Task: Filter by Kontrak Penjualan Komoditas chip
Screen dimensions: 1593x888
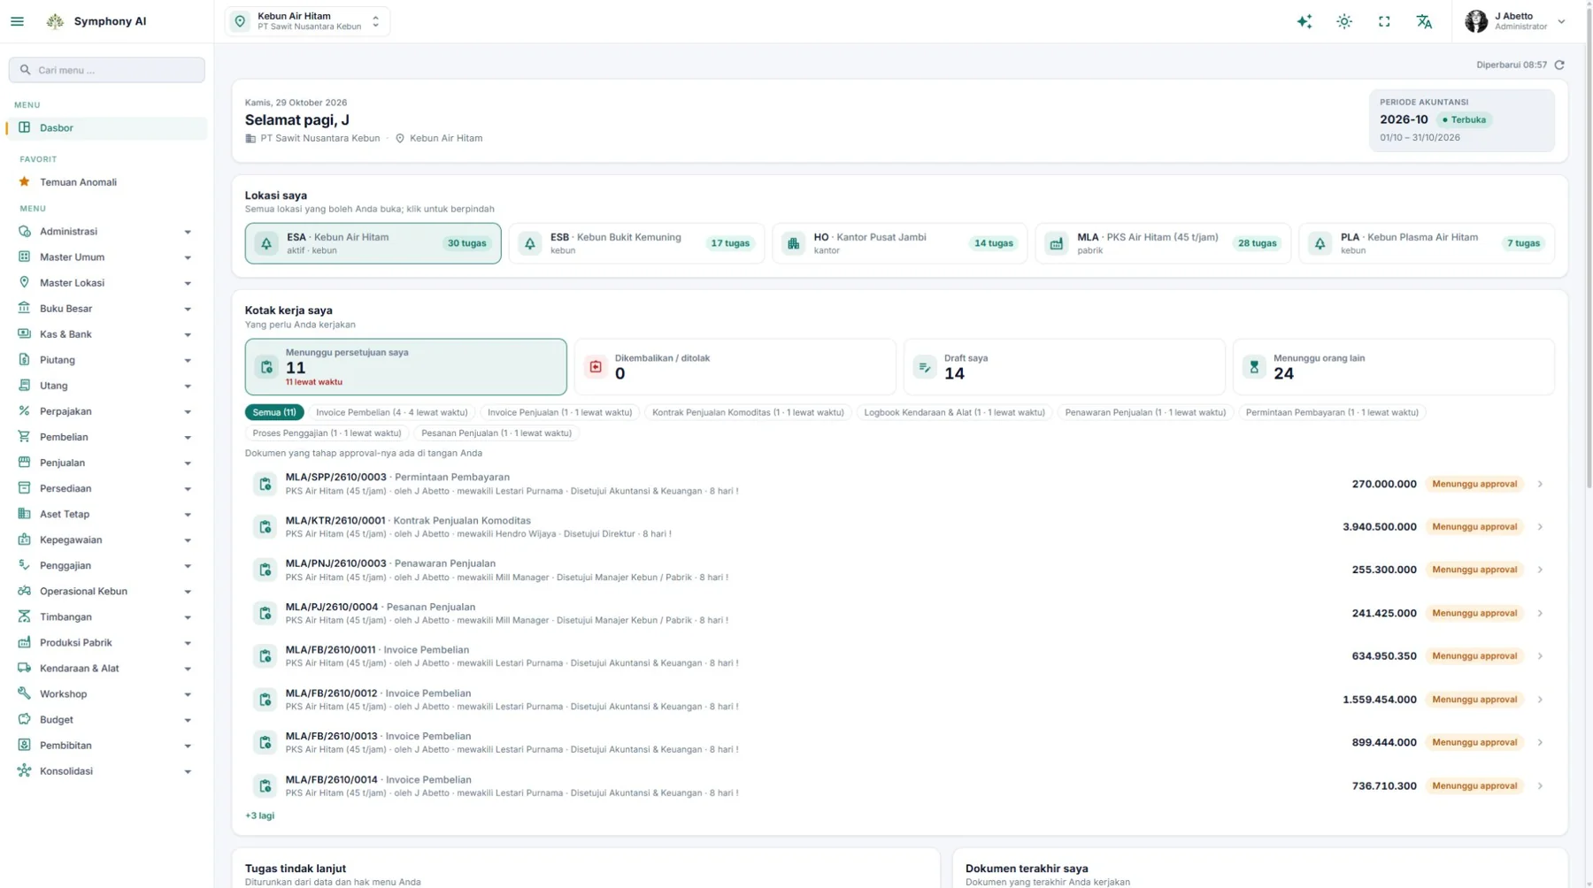Action: [748, 412]
